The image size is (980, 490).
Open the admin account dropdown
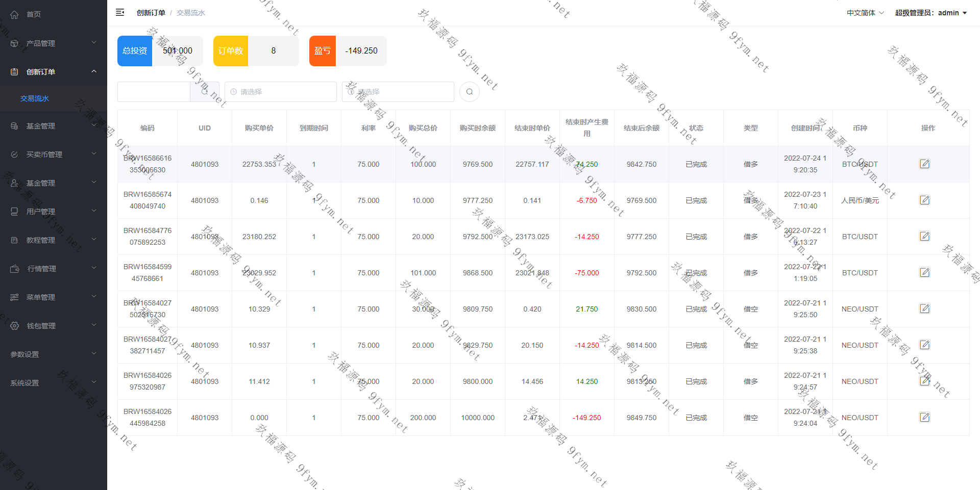click(x=930, y=13)
